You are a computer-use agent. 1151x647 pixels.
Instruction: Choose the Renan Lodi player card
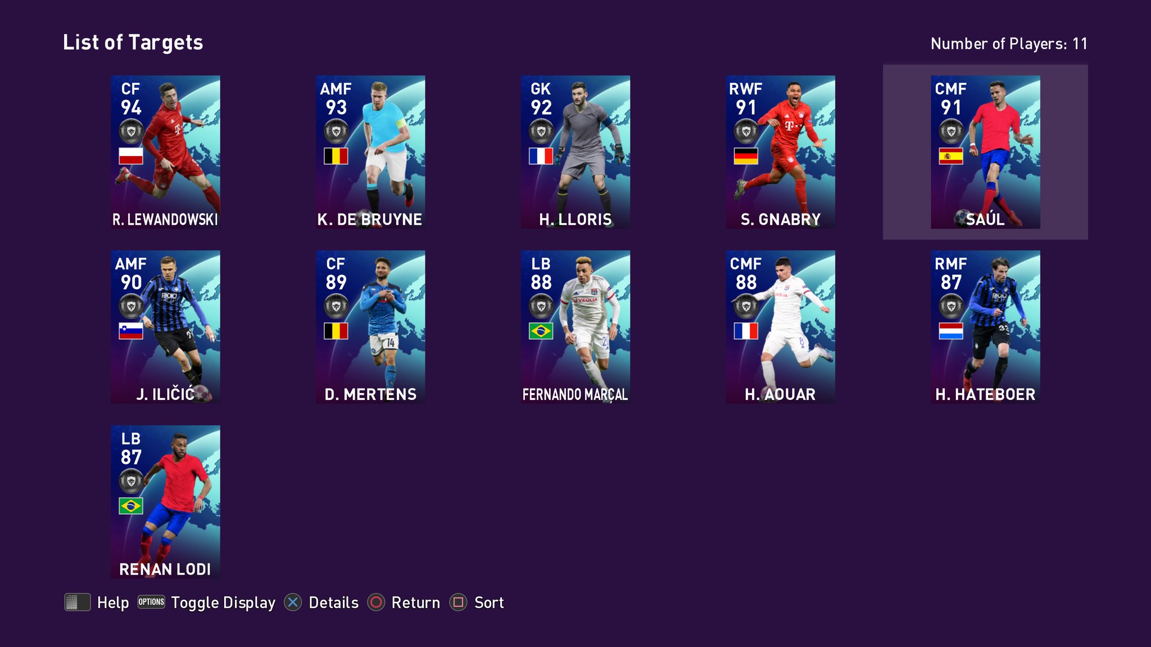coord(165,502)
